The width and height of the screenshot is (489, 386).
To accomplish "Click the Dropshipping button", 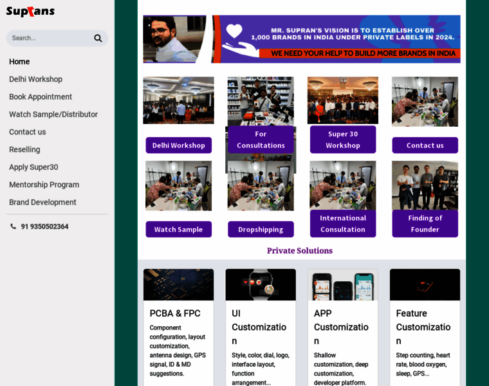I will [x=261, y=230].
